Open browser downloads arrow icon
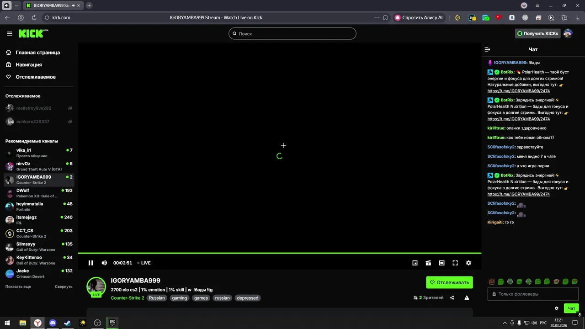The width and height of the screenshot is (585, 329). pyautogui.click(x=577, y=17)
